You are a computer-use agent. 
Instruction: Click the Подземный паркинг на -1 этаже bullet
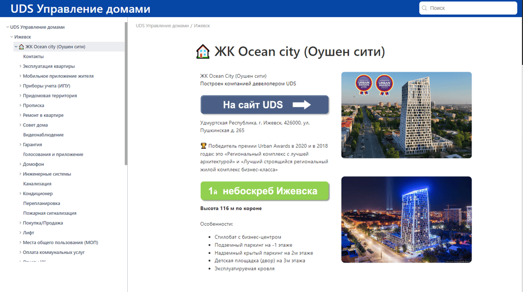253,245
